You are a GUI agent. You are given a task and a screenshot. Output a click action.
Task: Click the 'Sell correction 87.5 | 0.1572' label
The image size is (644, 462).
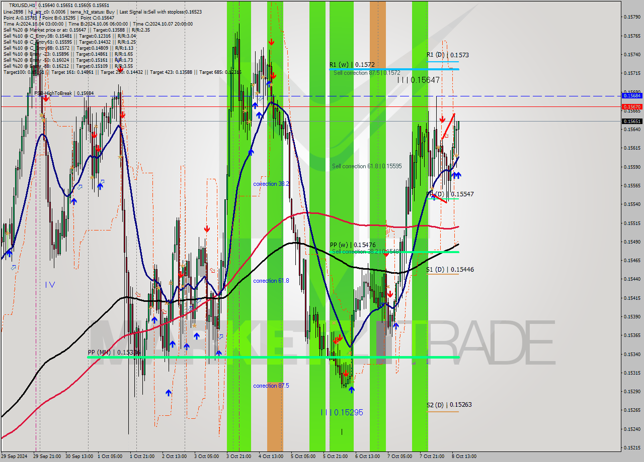pyautogui.click(x=367, y=73)
